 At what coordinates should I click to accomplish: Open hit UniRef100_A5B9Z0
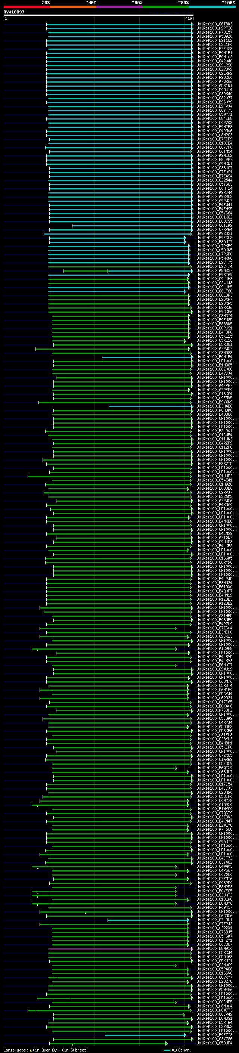pyautogui.click(x=214, y=36)
